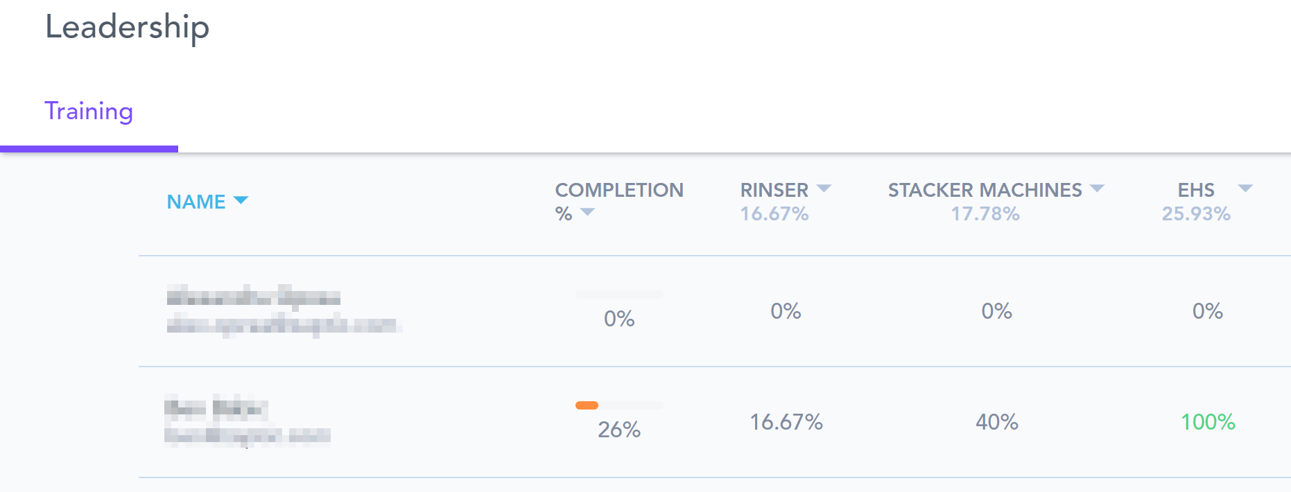Open the STACKER MACHINES dropdown arrow

(1097, 188)
